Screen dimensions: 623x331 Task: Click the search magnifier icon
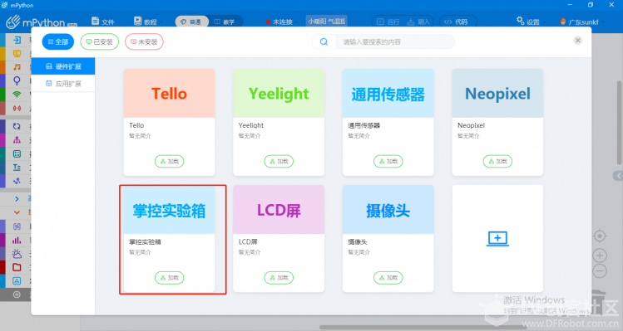(x=324, y=41)
